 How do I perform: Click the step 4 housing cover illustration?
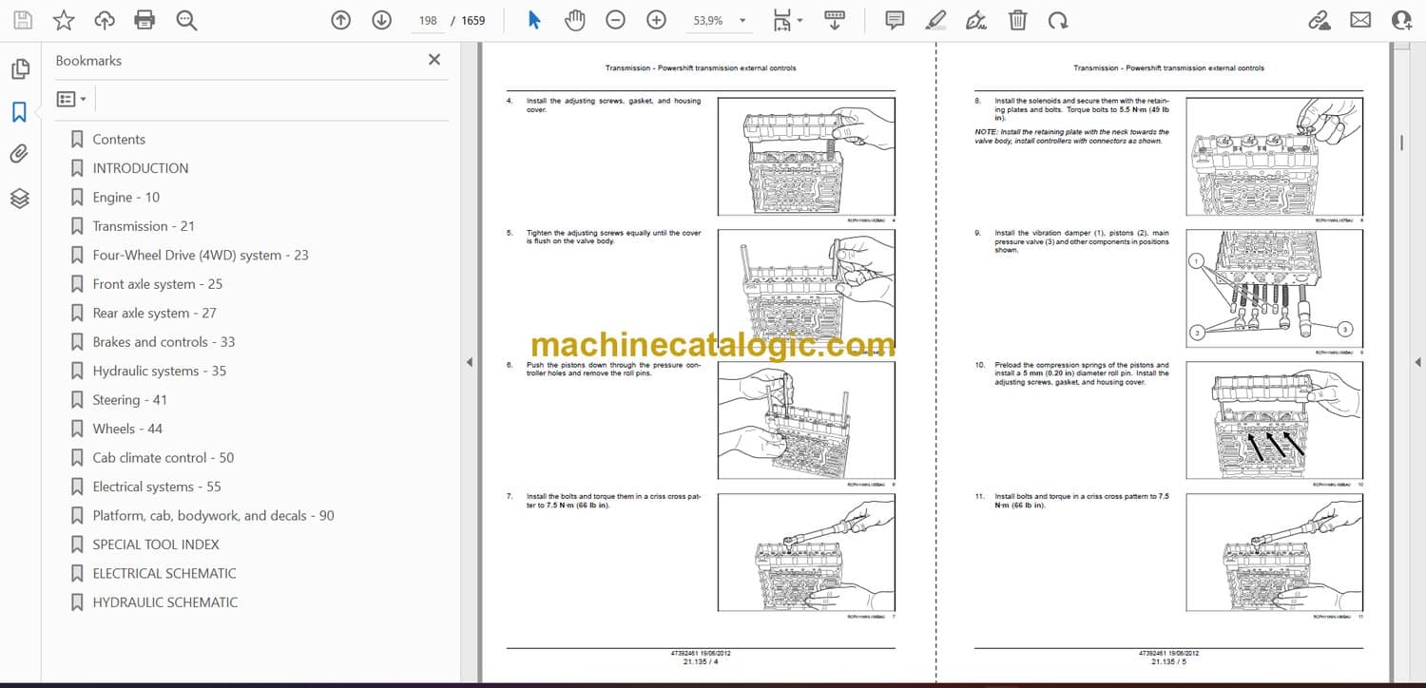[806, 156]
